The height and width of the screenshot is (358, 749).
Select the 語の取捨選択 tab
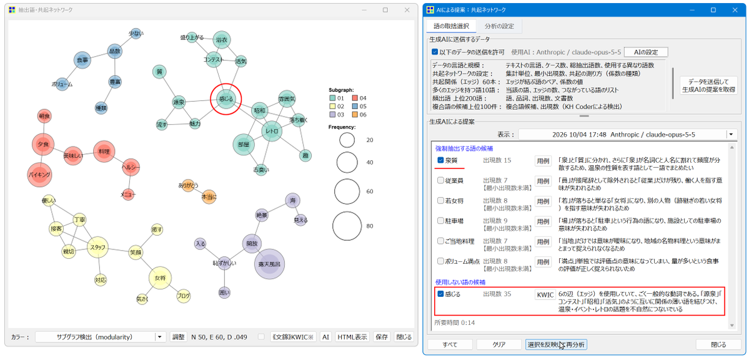pyautogui.click(x=452, y=26)
